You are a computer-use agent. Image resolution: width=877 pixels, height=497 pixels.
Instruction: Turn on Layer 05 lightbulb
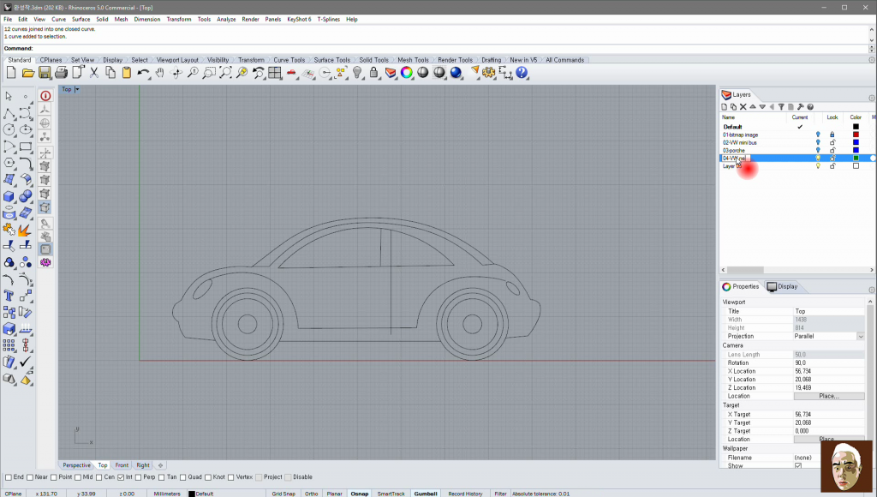coord(818,166)
